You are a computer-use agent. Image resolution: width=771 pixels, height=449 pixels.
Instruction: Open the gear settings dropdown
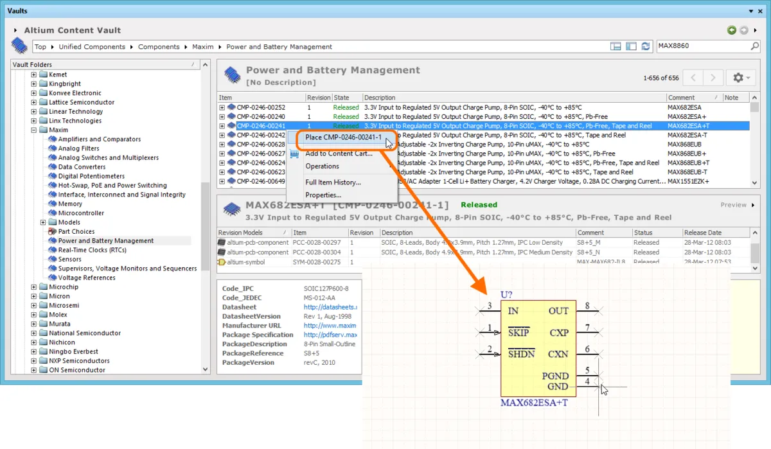[x=741, y=78]
